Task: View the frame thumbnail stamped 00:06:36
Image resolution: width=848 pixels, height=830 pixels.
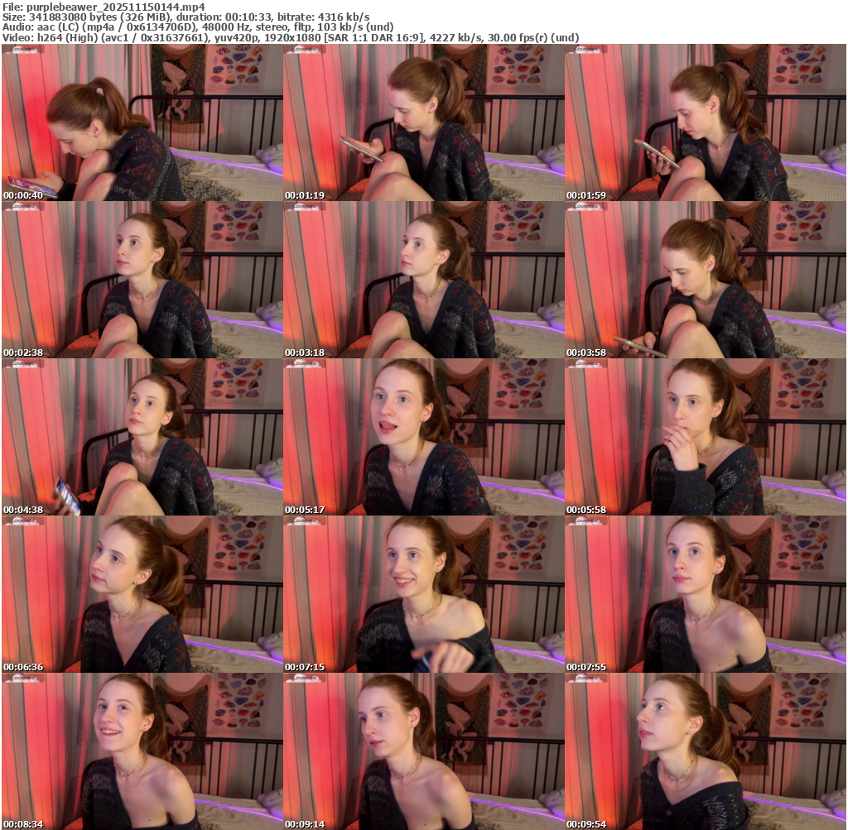Action: tap(142, 594)
